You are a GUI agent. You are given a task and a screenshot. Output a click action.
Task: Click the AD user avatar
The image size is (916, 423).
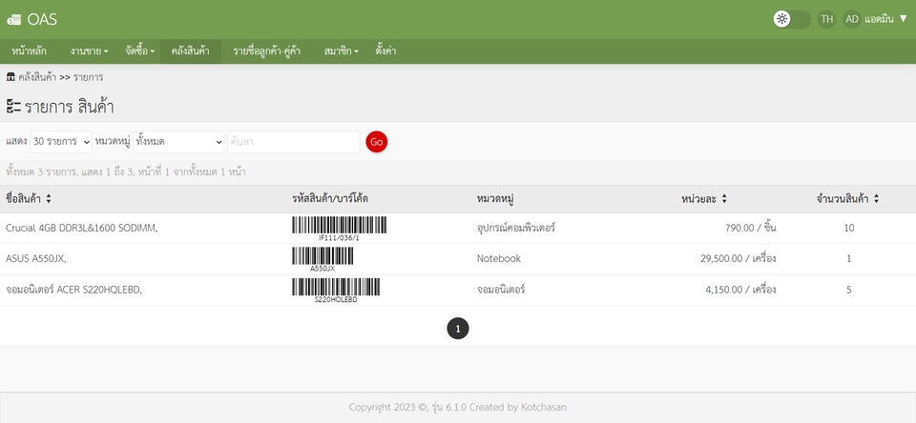tap(851, 19)
